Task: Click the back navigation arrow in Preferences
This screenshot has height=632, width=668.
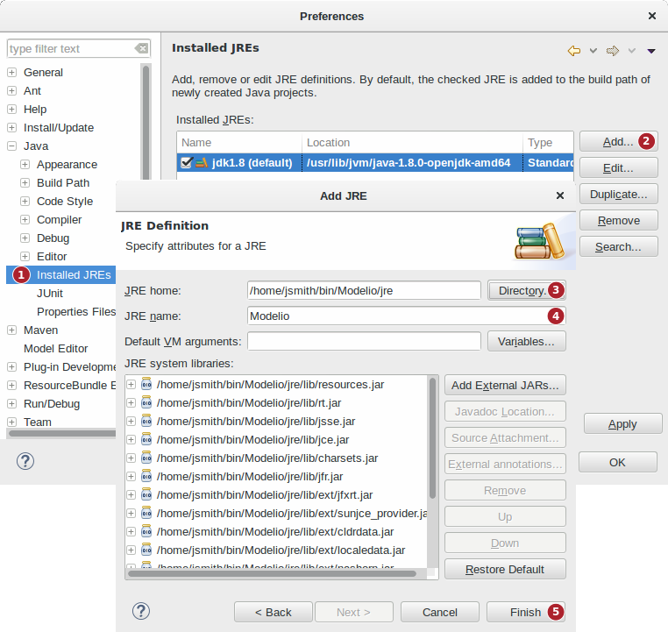Action: pos(574,51)
